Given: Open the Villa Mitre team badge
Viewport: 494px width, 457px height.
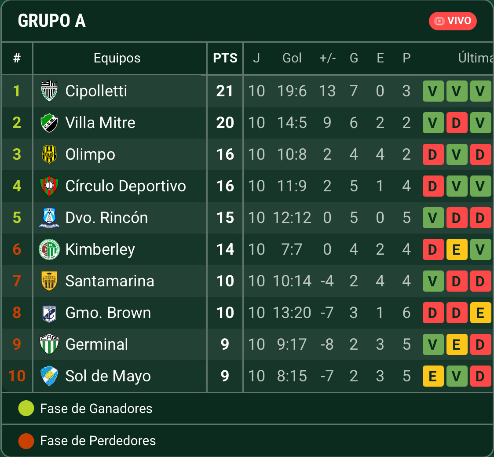Looking at the screenshot, I should (49, 123).
